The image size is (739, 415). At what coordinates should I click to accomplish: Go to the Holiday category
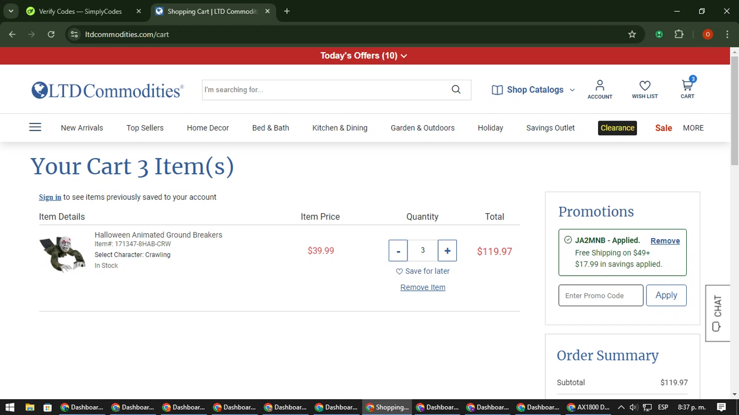tap(490, 128)
